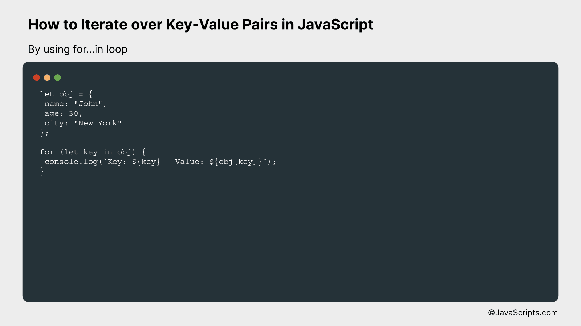Image resolution: width=581 pixels, height=326 pixels.
Task: Click the ©JavaScripts.com credit text
Action: point(523,313)
